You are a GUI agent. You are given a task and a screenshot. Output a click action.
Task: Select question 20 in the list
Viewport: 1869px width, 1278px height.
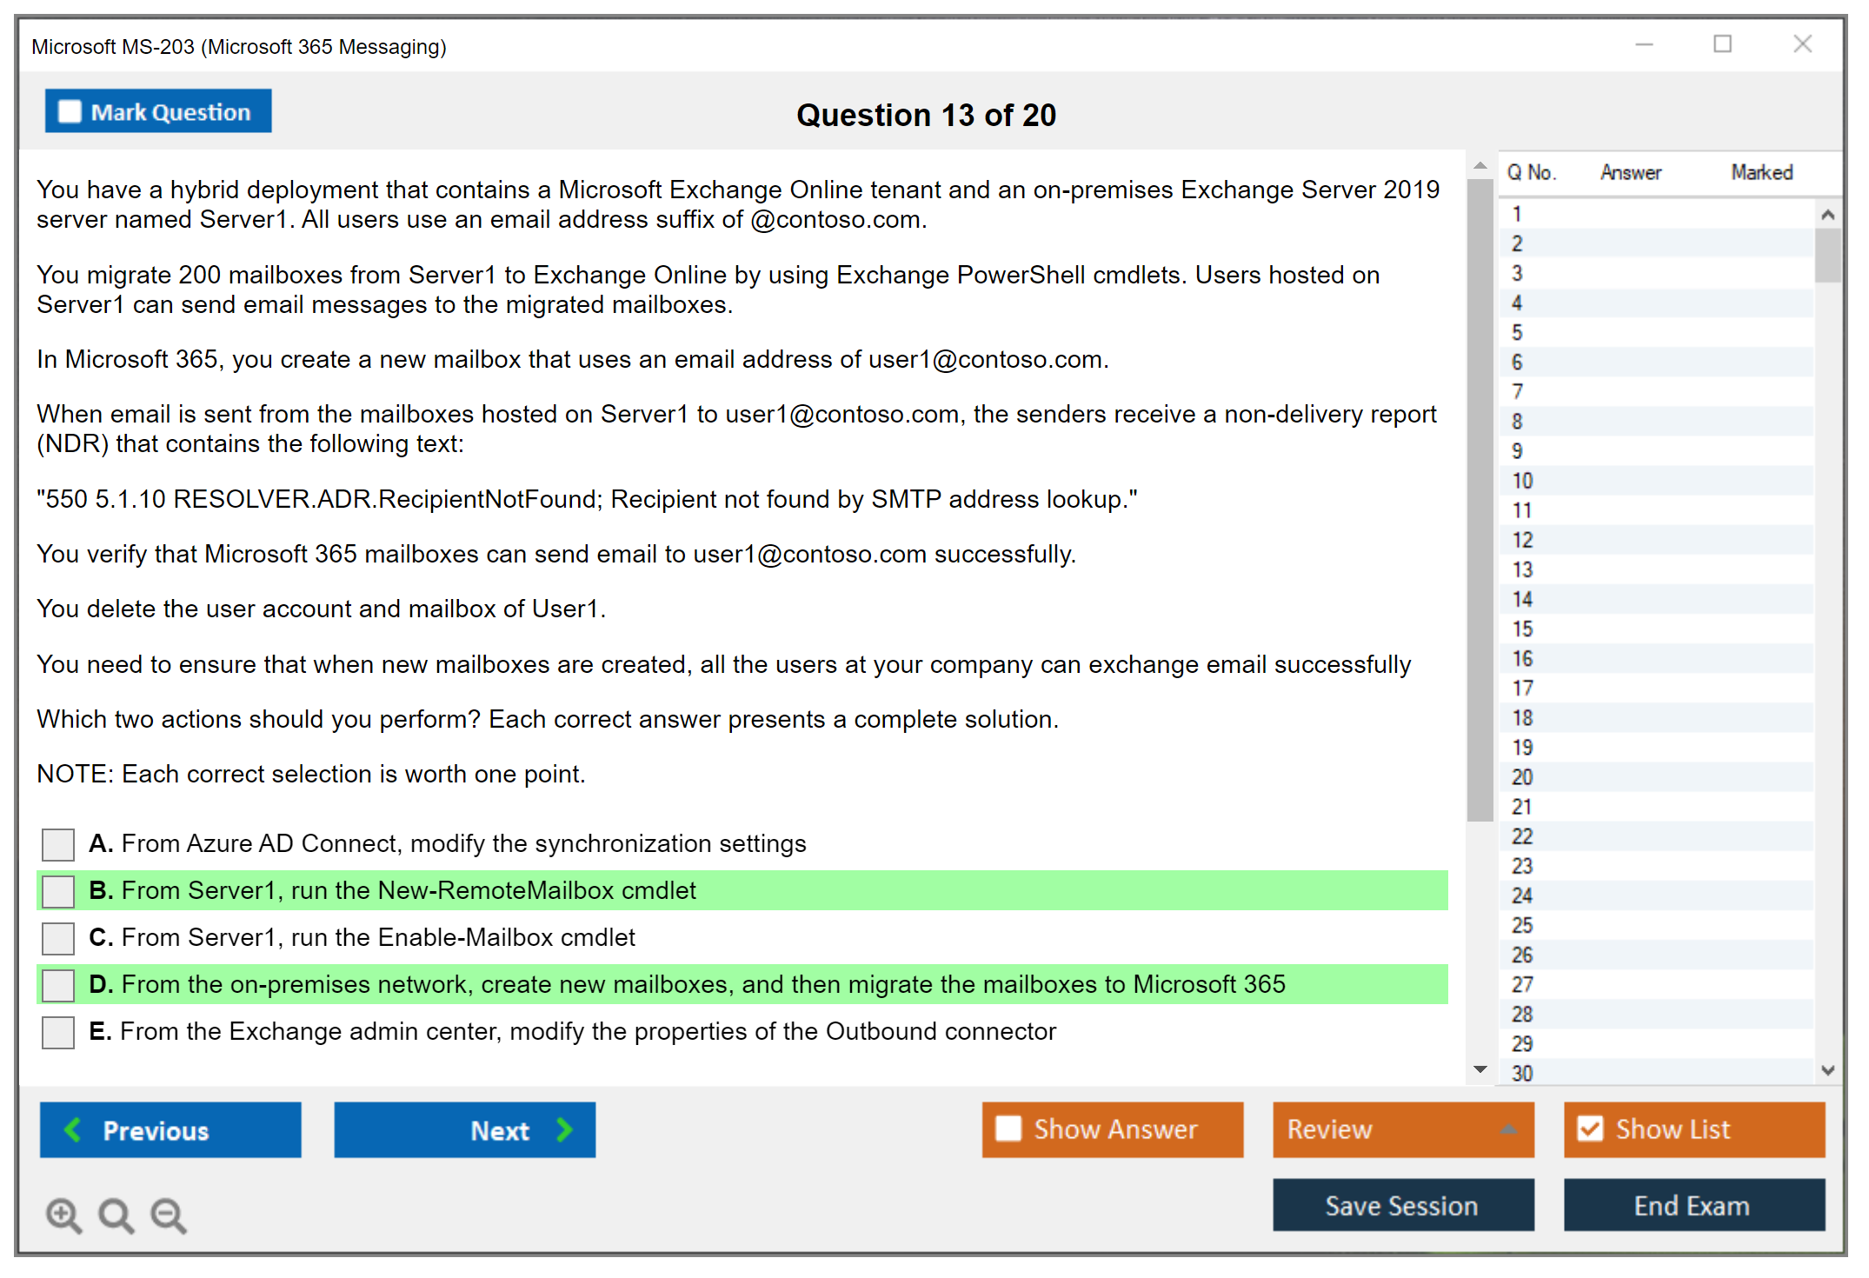click(x=1522, y=777)
